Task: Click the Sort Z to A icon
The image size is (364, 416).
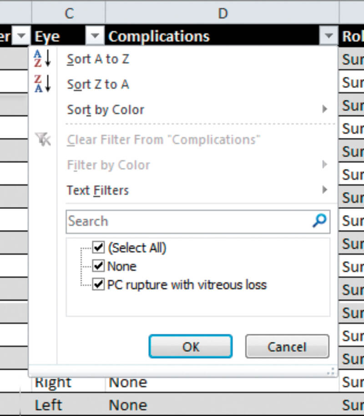Action: coord(43,84)
